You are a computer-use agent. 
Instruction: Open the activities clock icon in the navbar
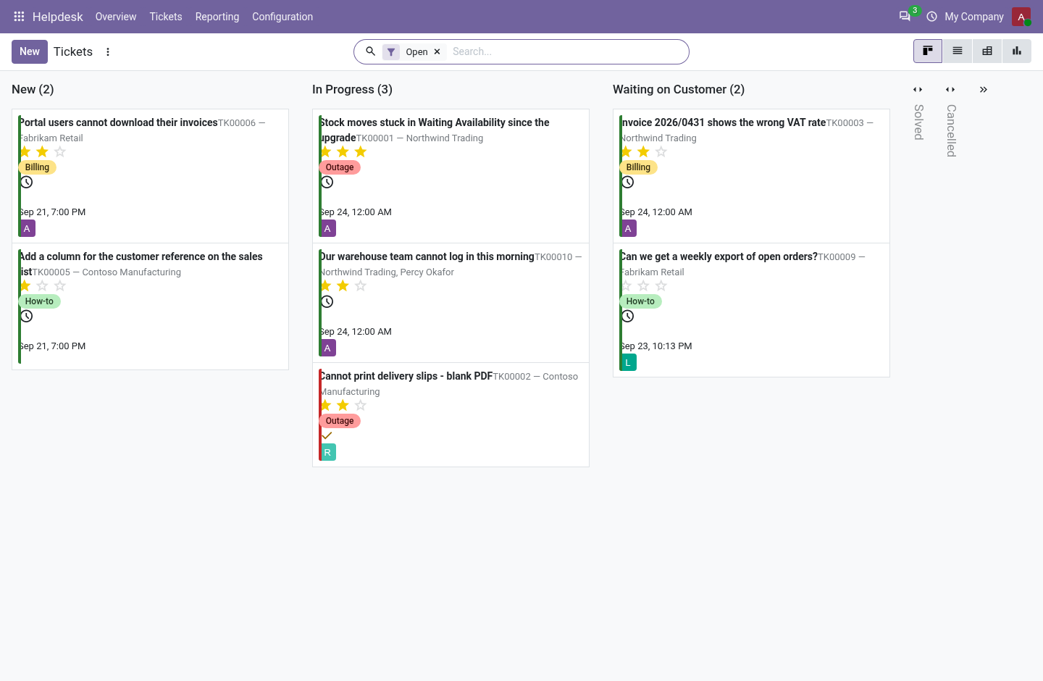point(931,16)
